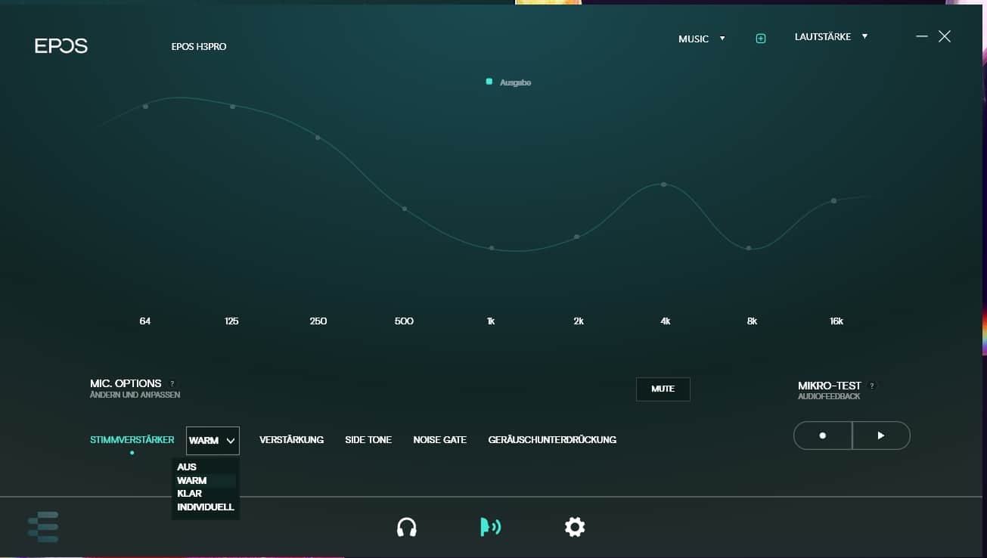This screenshot has width=987, height=558.
Task: Select the microphone settings icon
Action: point(490,527)
